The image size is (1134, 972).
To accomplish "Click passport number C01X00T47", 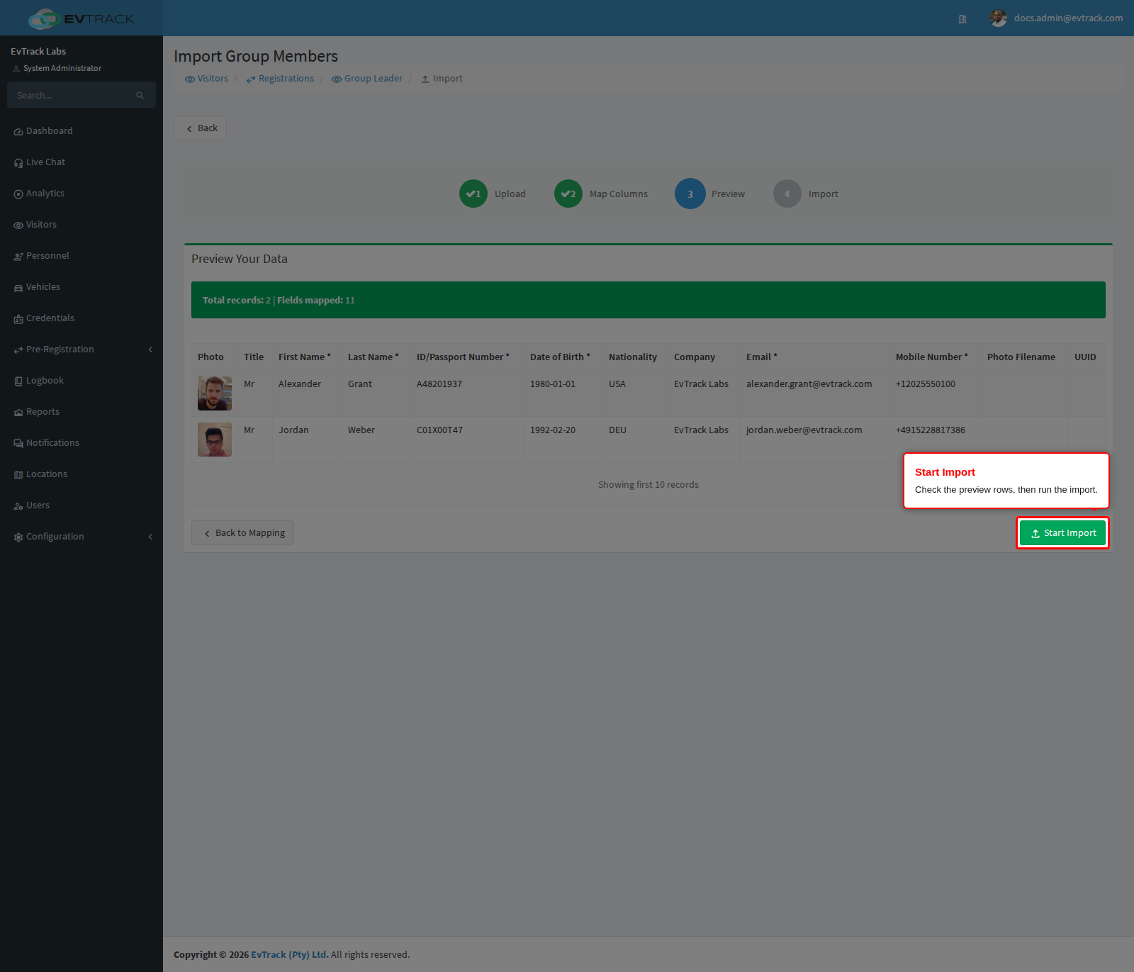I will [439, 430].
